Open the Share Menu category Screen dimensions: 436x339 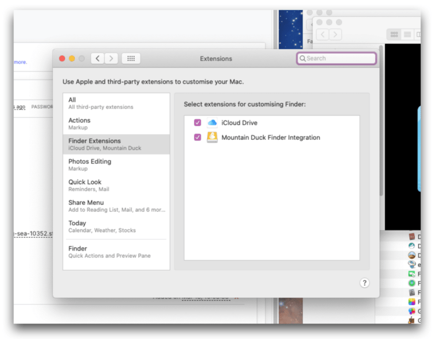116,206
